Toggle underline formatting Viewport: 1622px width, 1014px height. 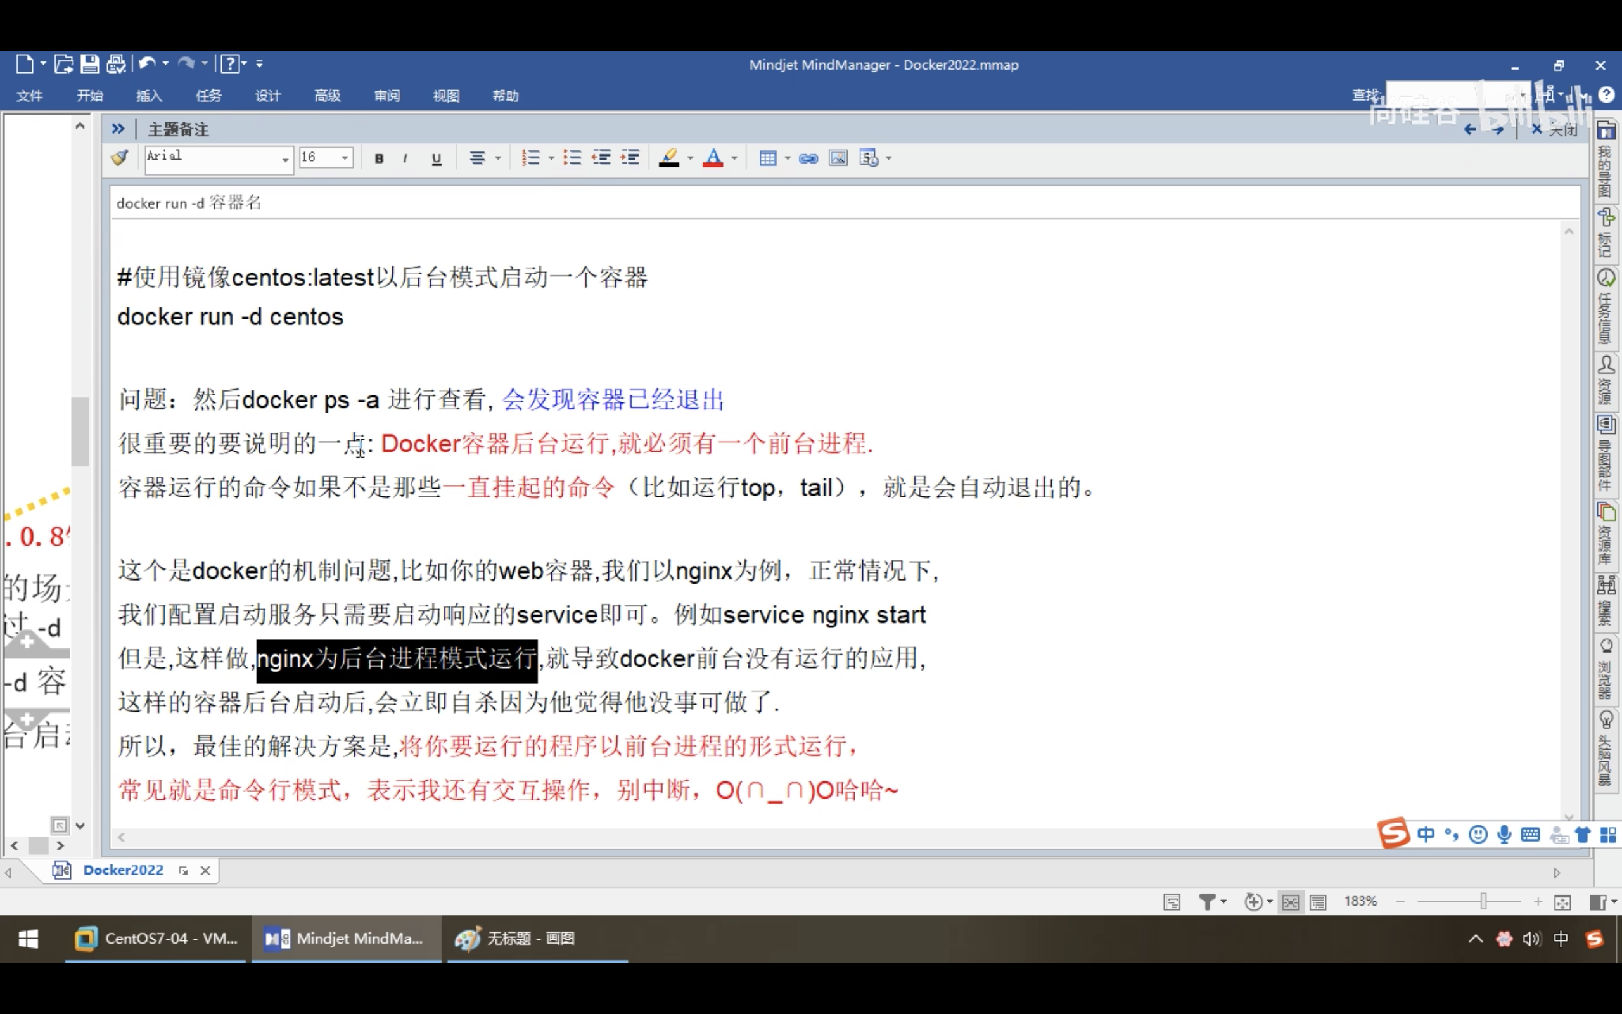(437, 158)
